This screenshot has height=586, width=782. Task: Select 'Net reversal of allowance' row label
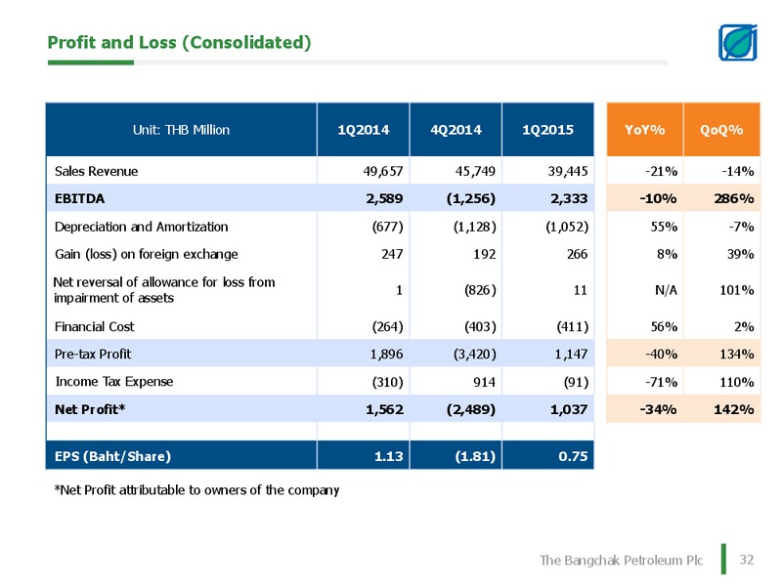click(164, 290)
